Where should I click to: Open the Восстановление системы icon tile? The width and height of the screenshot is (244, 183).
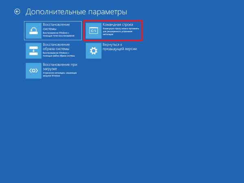pyautogui.click(x=33, y=30)
